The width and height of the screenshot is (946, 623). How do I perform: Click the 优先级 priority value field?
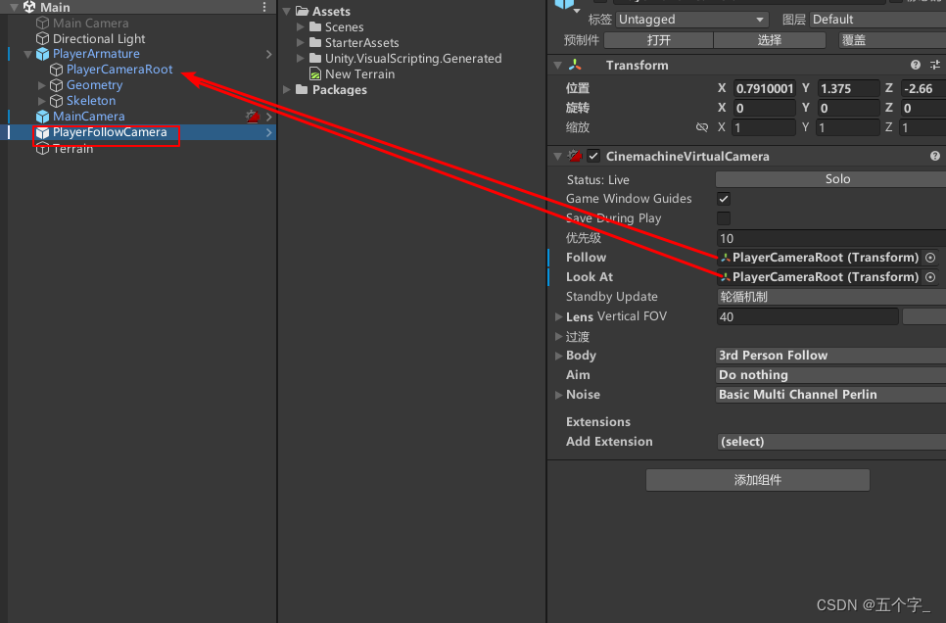pyautogui.click(x=830, y=238)
